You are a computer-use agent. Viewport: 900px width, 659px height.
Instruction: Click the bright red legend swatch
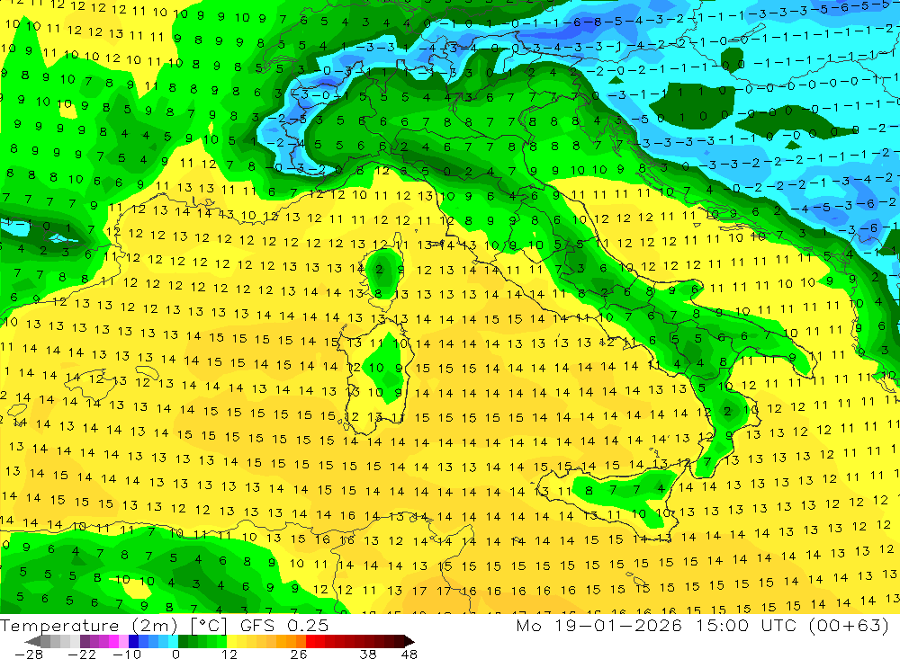310,641
